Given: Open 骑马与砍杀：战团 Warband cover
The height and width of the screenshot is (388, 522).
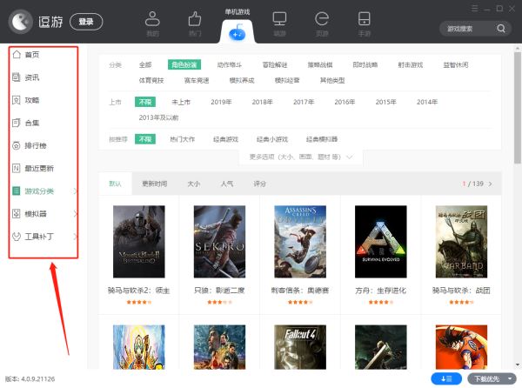Looking at the screenshot, I should click(x=461, y=242).
